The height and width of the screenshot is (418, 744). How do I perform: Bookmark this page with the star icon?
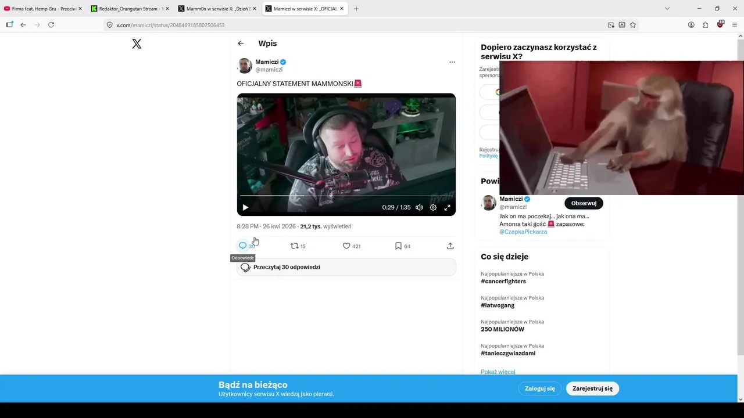coord(633,25)
